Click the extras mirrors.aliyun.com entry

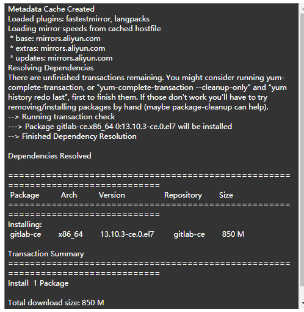pyautogui.click(x=57, y=48)
